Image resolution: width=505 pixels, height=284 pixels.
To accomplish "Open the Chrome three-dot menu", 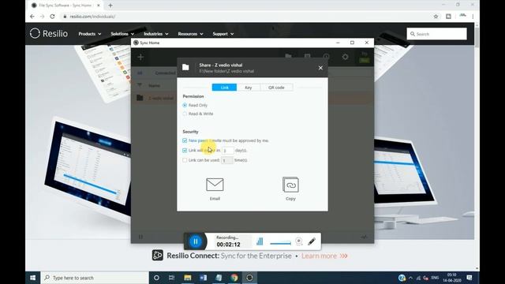I will click(x=473, y=17).
